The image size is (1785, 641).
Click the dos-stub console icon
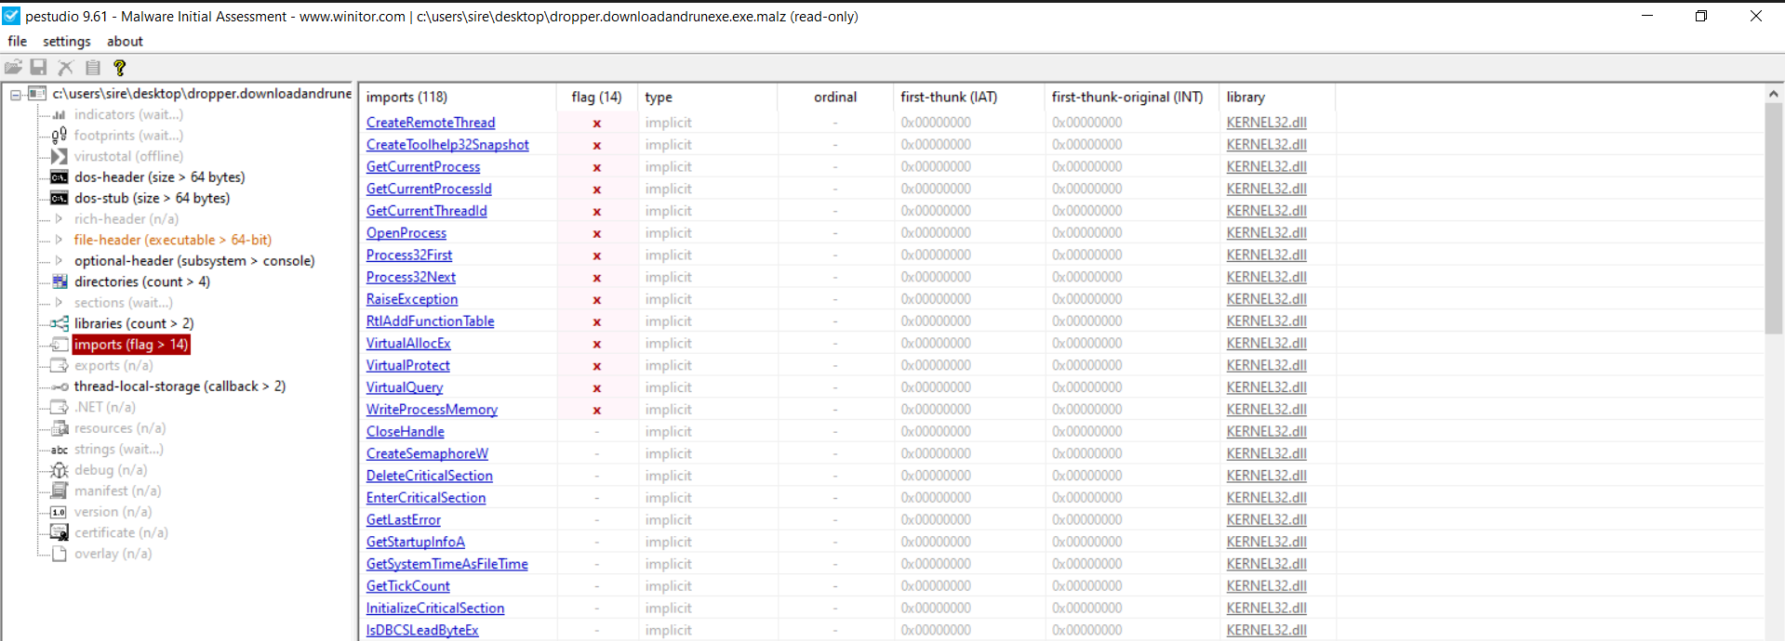pos(59,198)
